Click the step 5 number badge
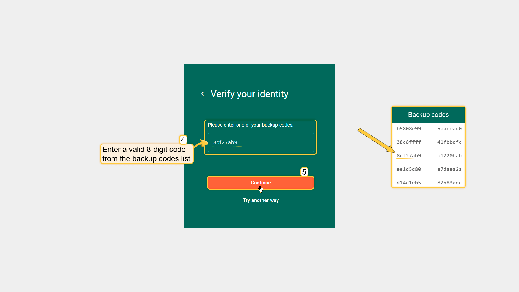The width and height of the screenshot is (519, 292). (x=304, y=172)
